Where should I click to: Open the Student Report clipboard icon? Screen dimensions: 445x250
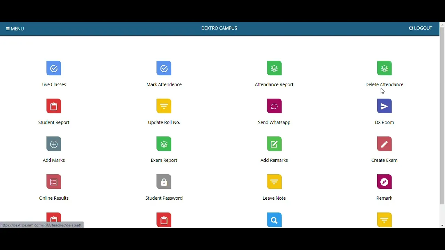[54, 106]
